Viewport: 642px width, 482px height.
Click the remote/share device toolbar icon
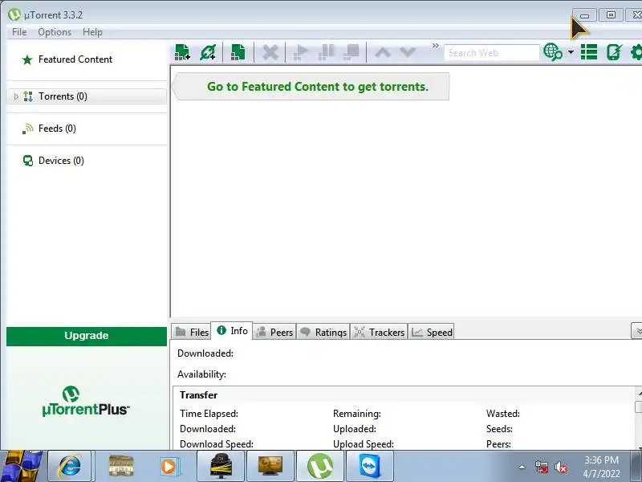tap(614, 52)
